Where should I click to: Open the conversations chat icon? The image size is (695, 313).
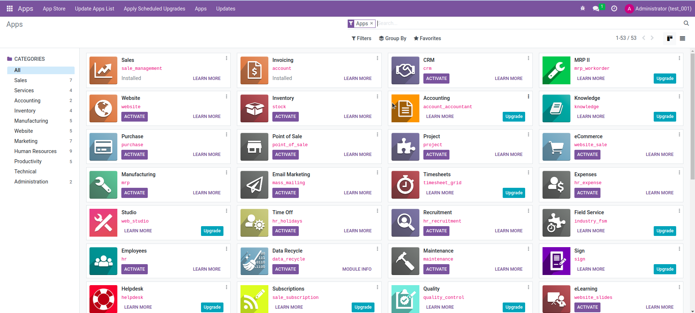596,8
